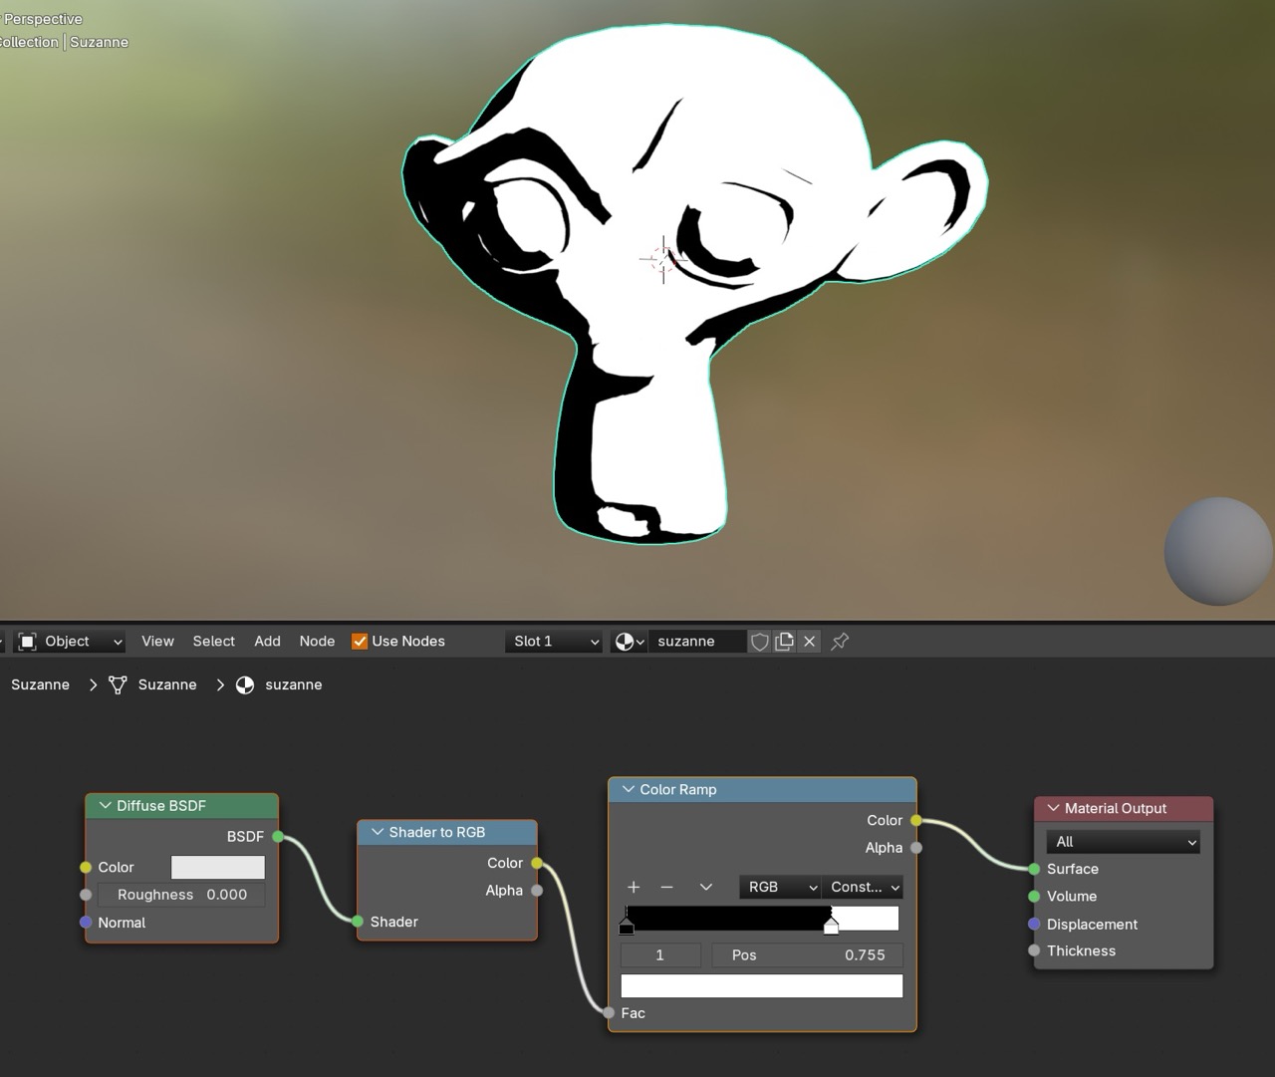
Task: Toggle the pin node tree icon
Action: (840, 642)
